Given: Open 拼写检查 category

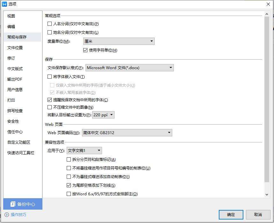Looking at the screenshot, I should click(x=23, y=111).
